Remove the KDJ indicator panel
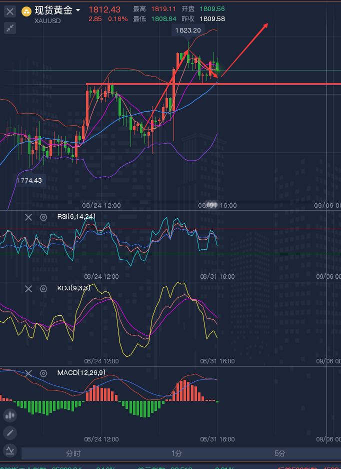This screenshot has width=341, height=469. (x=28, y=289)
